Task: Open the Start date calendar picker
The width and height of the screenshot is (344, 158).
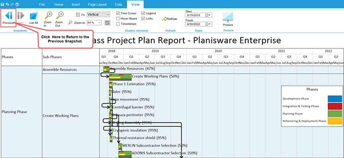Action: [x=207, y=15]
